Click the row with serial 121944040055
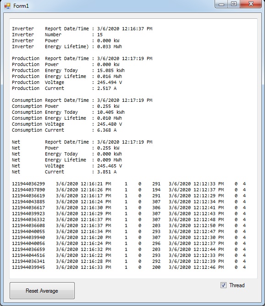 tap(129, 232)
